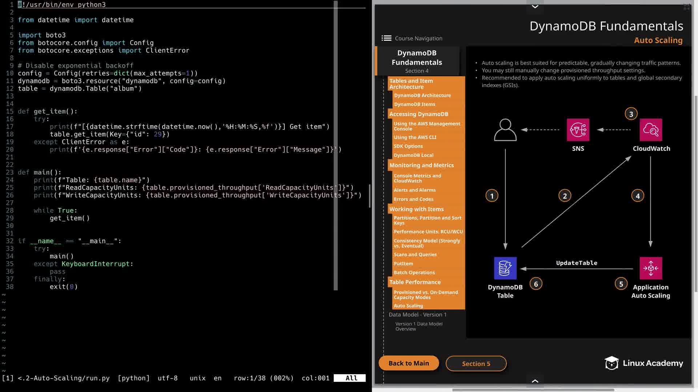This screenshot has height=392, width=698.
Task: Click the user person icon
Action: tap(505, 130)
